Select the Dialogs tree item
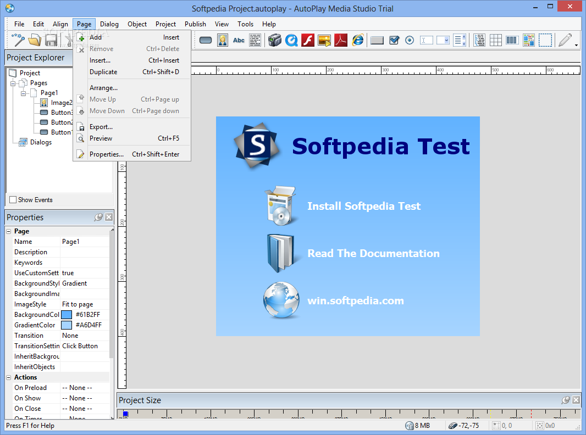586x435 pixels. pos(41,142)
